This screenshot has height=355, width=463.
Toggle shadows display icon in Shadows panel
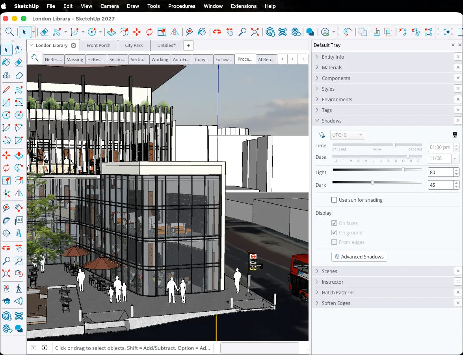tap(322, 135)
